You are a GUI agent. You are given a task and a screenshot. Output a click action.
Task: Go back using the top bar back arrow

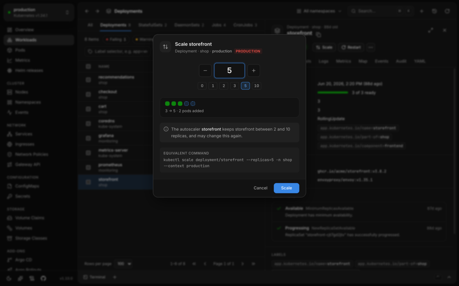pyautogui.click(x=87, y=11)
